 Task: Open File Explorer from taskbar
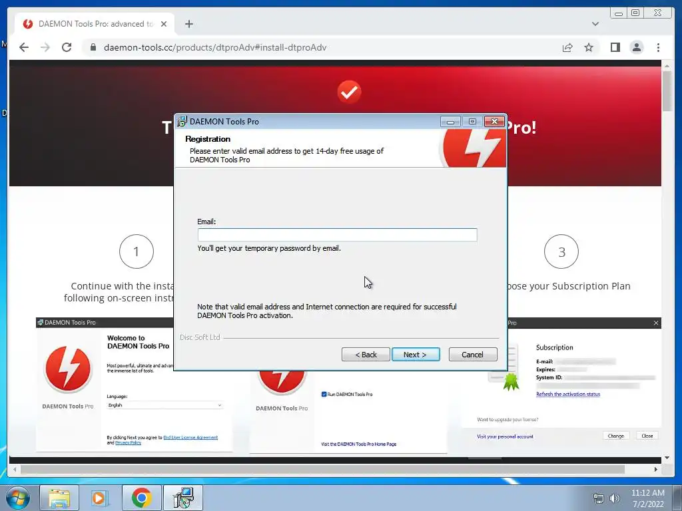(59, 498)
